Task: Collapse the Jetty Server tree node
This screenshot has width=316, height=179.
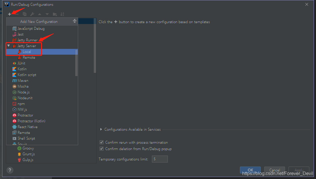Action: point(9,46)
